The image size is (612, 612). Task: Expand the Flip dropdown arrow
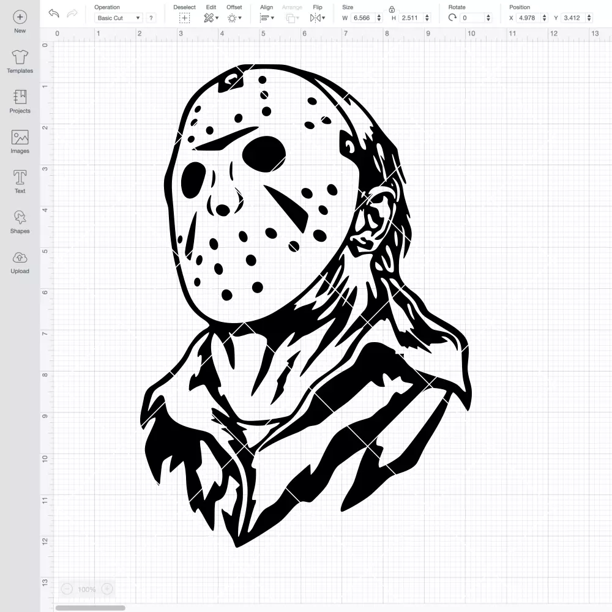tap(324, 18)
